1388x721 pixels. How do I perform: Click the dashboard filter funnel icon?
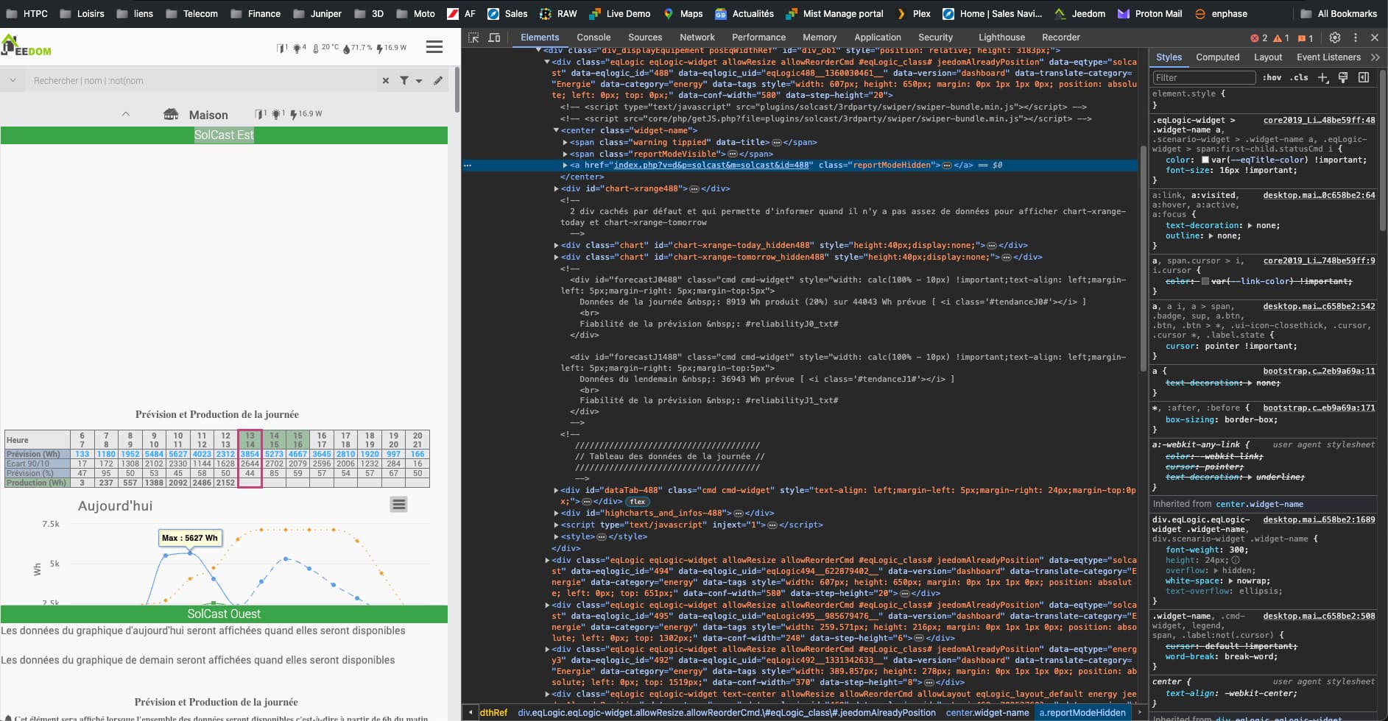404,81
